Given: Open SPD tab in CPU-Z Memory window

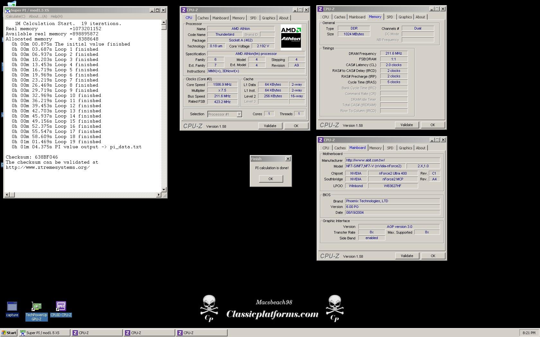Looking at the screenshot, I should (x=390, y=17).
